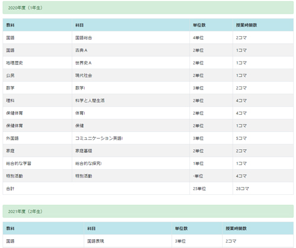Select the 世界史A subject cell
Viewport: 296px width, 248px height.
[131, 63]
